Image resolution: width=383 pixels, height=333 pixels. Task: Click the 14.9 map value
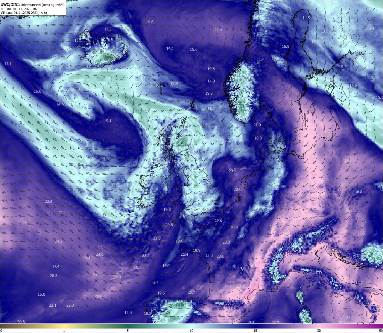[211, 81]
